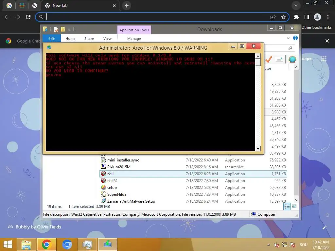The width and height of the screenshot is (335, 251).
Task: Toggle the Chrome side panel icon
Action: point(307,17)
